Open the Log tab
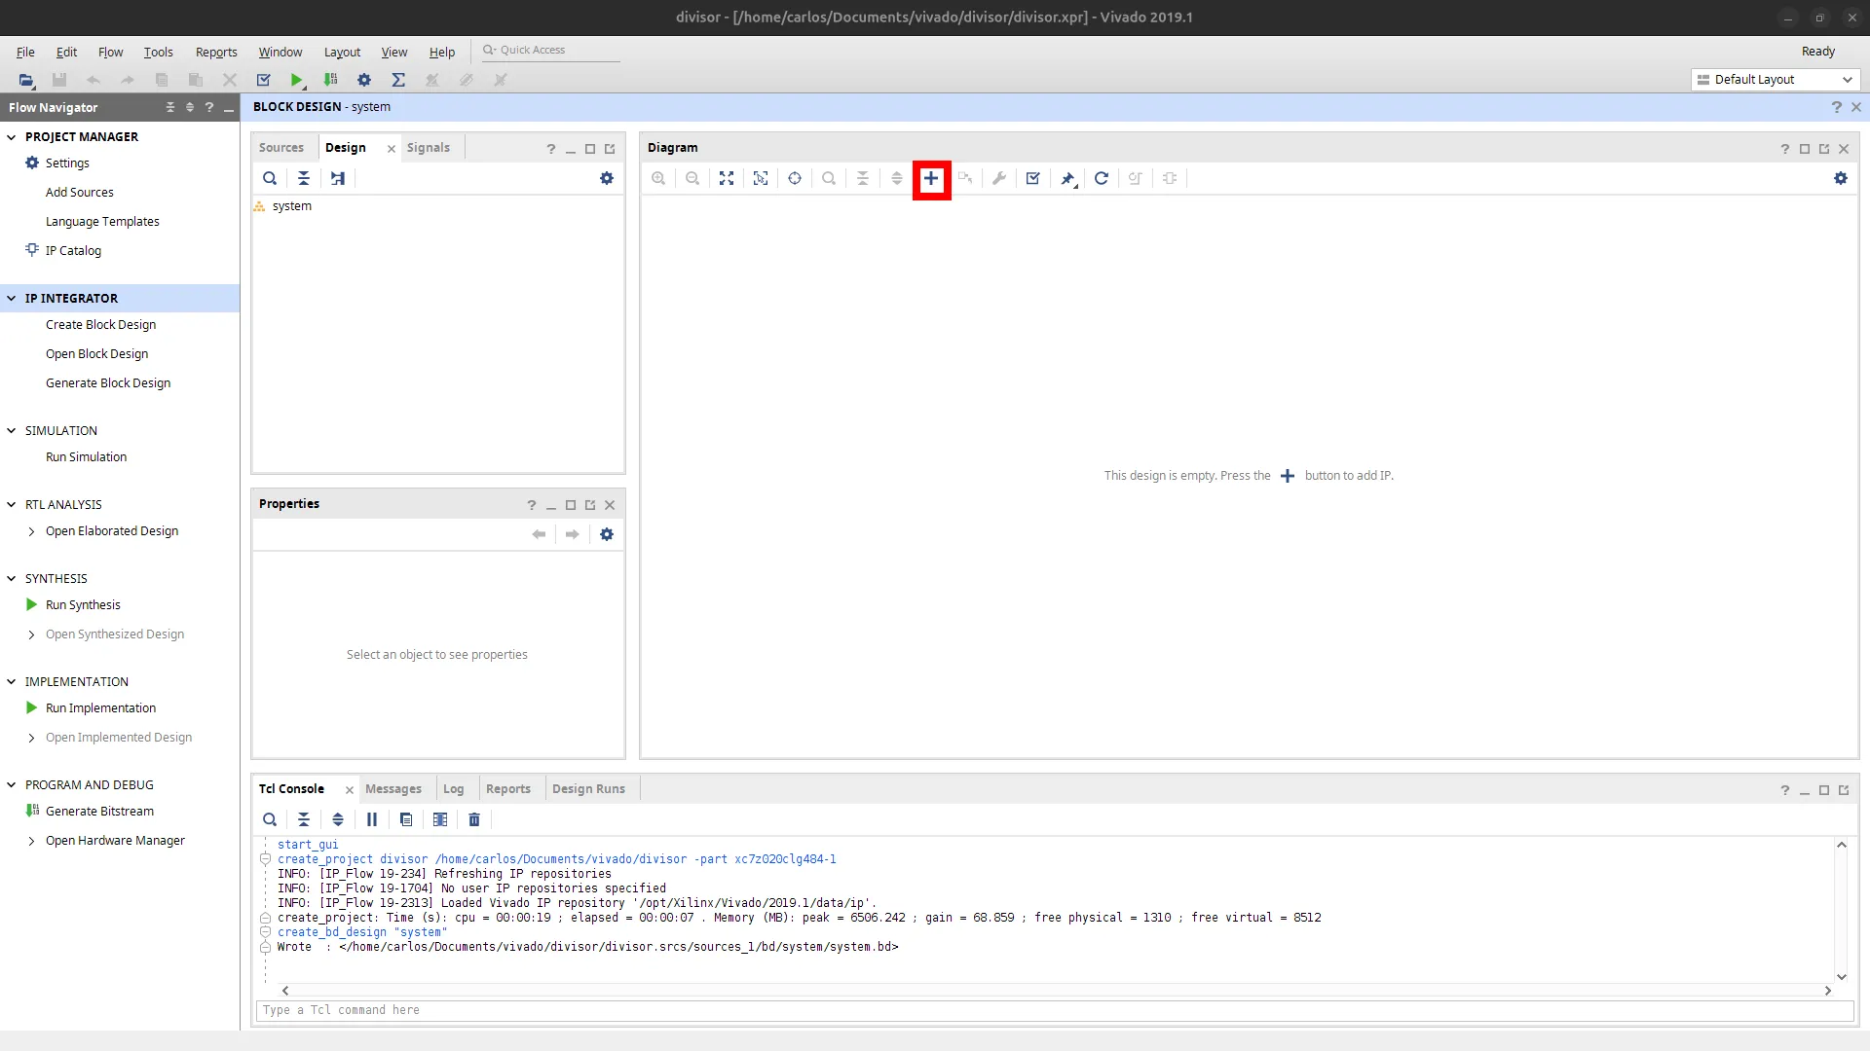Viewport: 1870px width, 1051px height. [x=453, y=789]
